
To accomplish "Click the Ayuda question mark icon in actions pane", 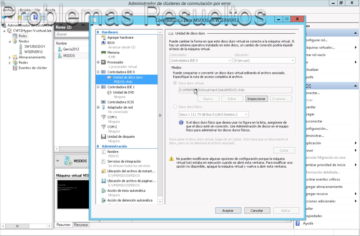I will click(298, 223).
